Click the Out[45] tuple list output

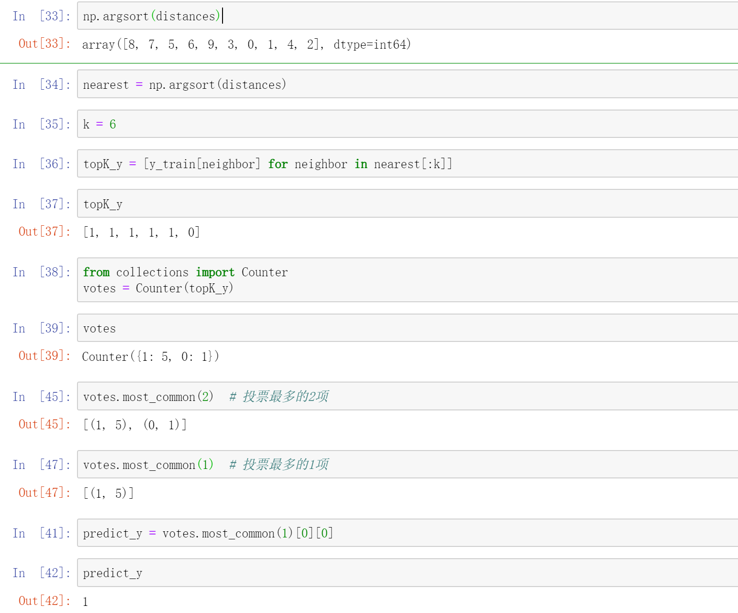(135, 425)
